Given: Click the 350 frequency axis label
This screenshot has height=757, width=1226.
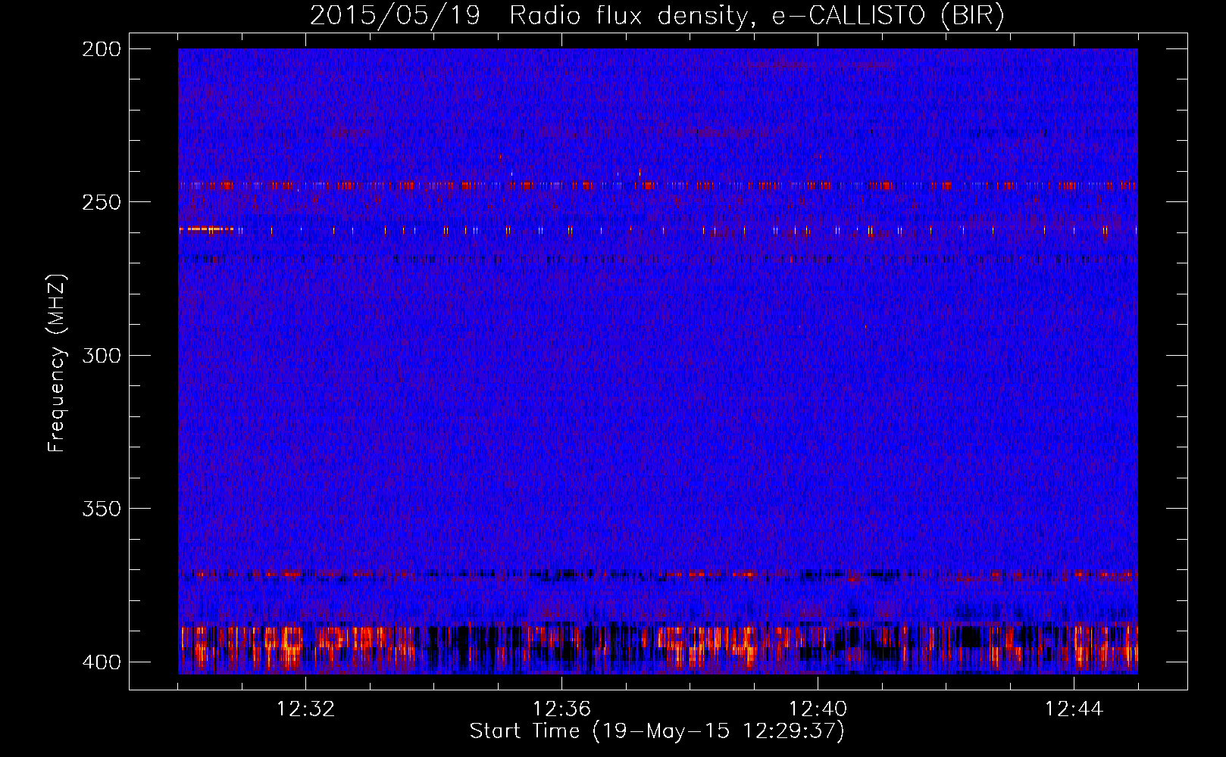Looking at the screenshot, I should tap(102, 508).
